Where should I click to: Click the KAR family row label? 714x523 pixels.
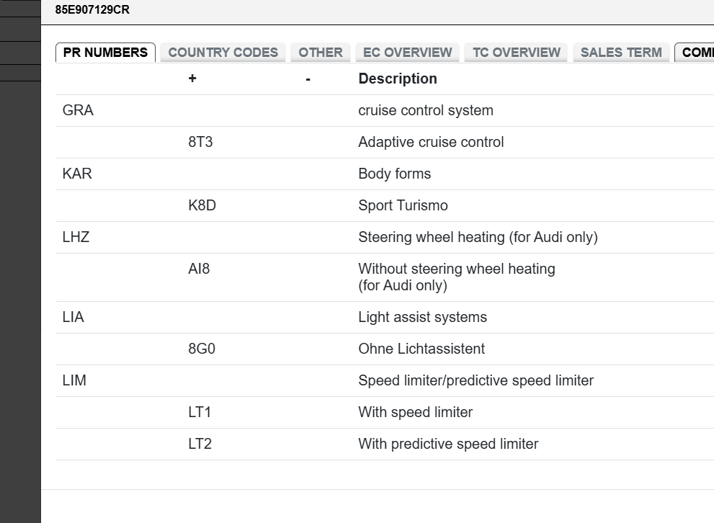click(77, 174)
